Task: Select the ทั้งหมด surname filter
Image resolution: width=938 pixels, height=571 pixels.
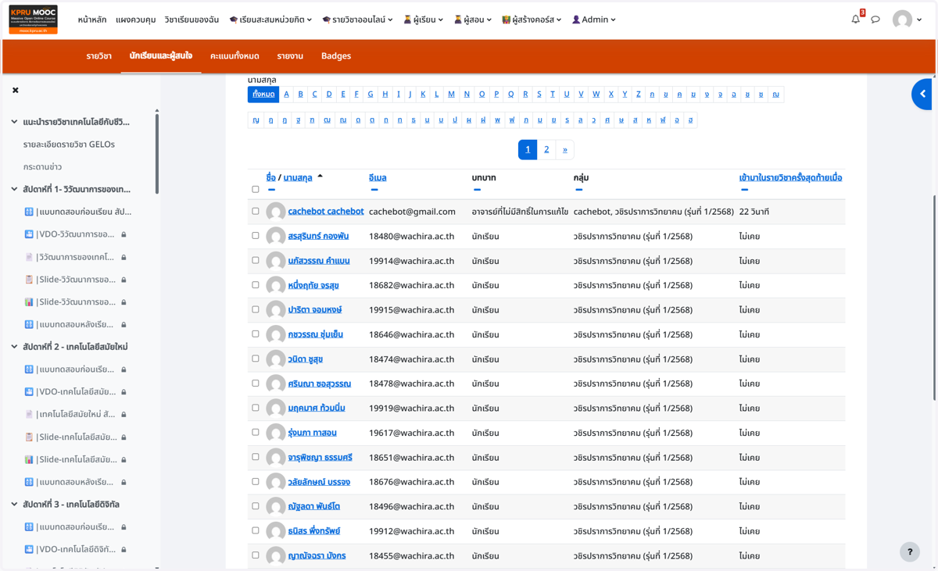Action: pos(263,95)
